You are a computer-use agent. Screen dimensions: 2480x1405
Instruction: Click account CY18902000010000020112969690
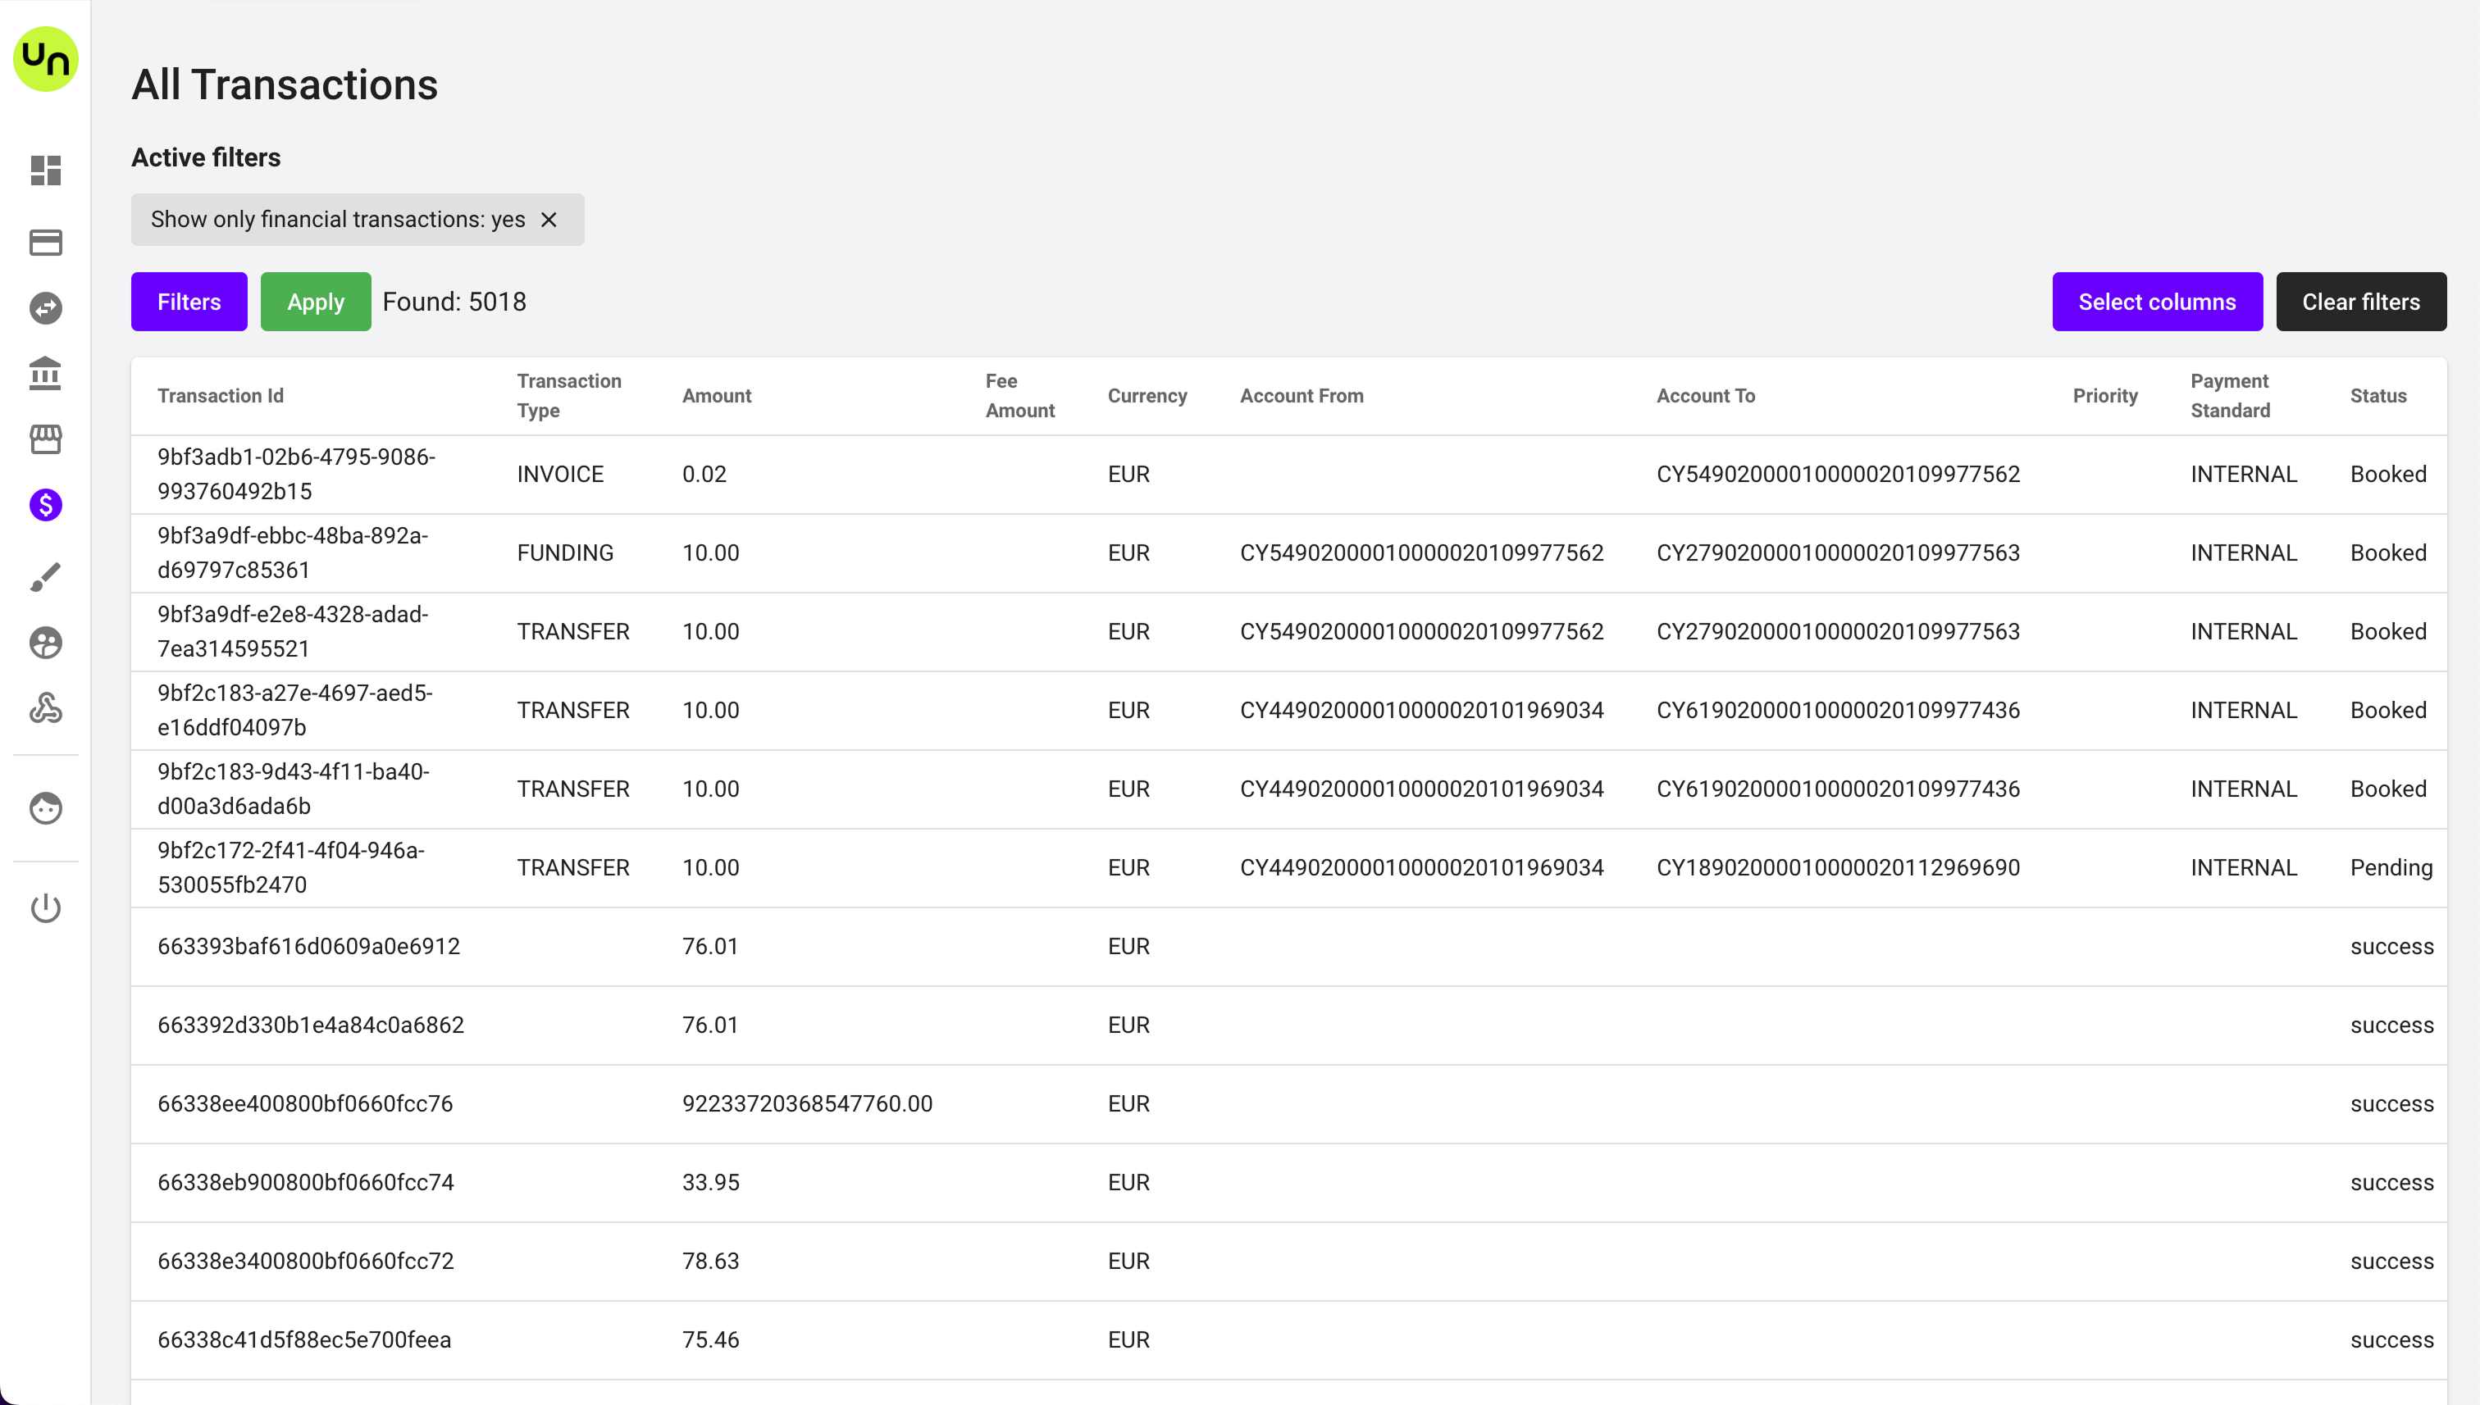pyautogui.click(x=1838, y=867)
